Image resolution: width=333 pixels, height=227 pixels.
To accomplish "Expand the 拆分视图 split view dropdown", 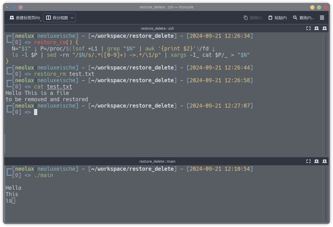I will 59,18.
